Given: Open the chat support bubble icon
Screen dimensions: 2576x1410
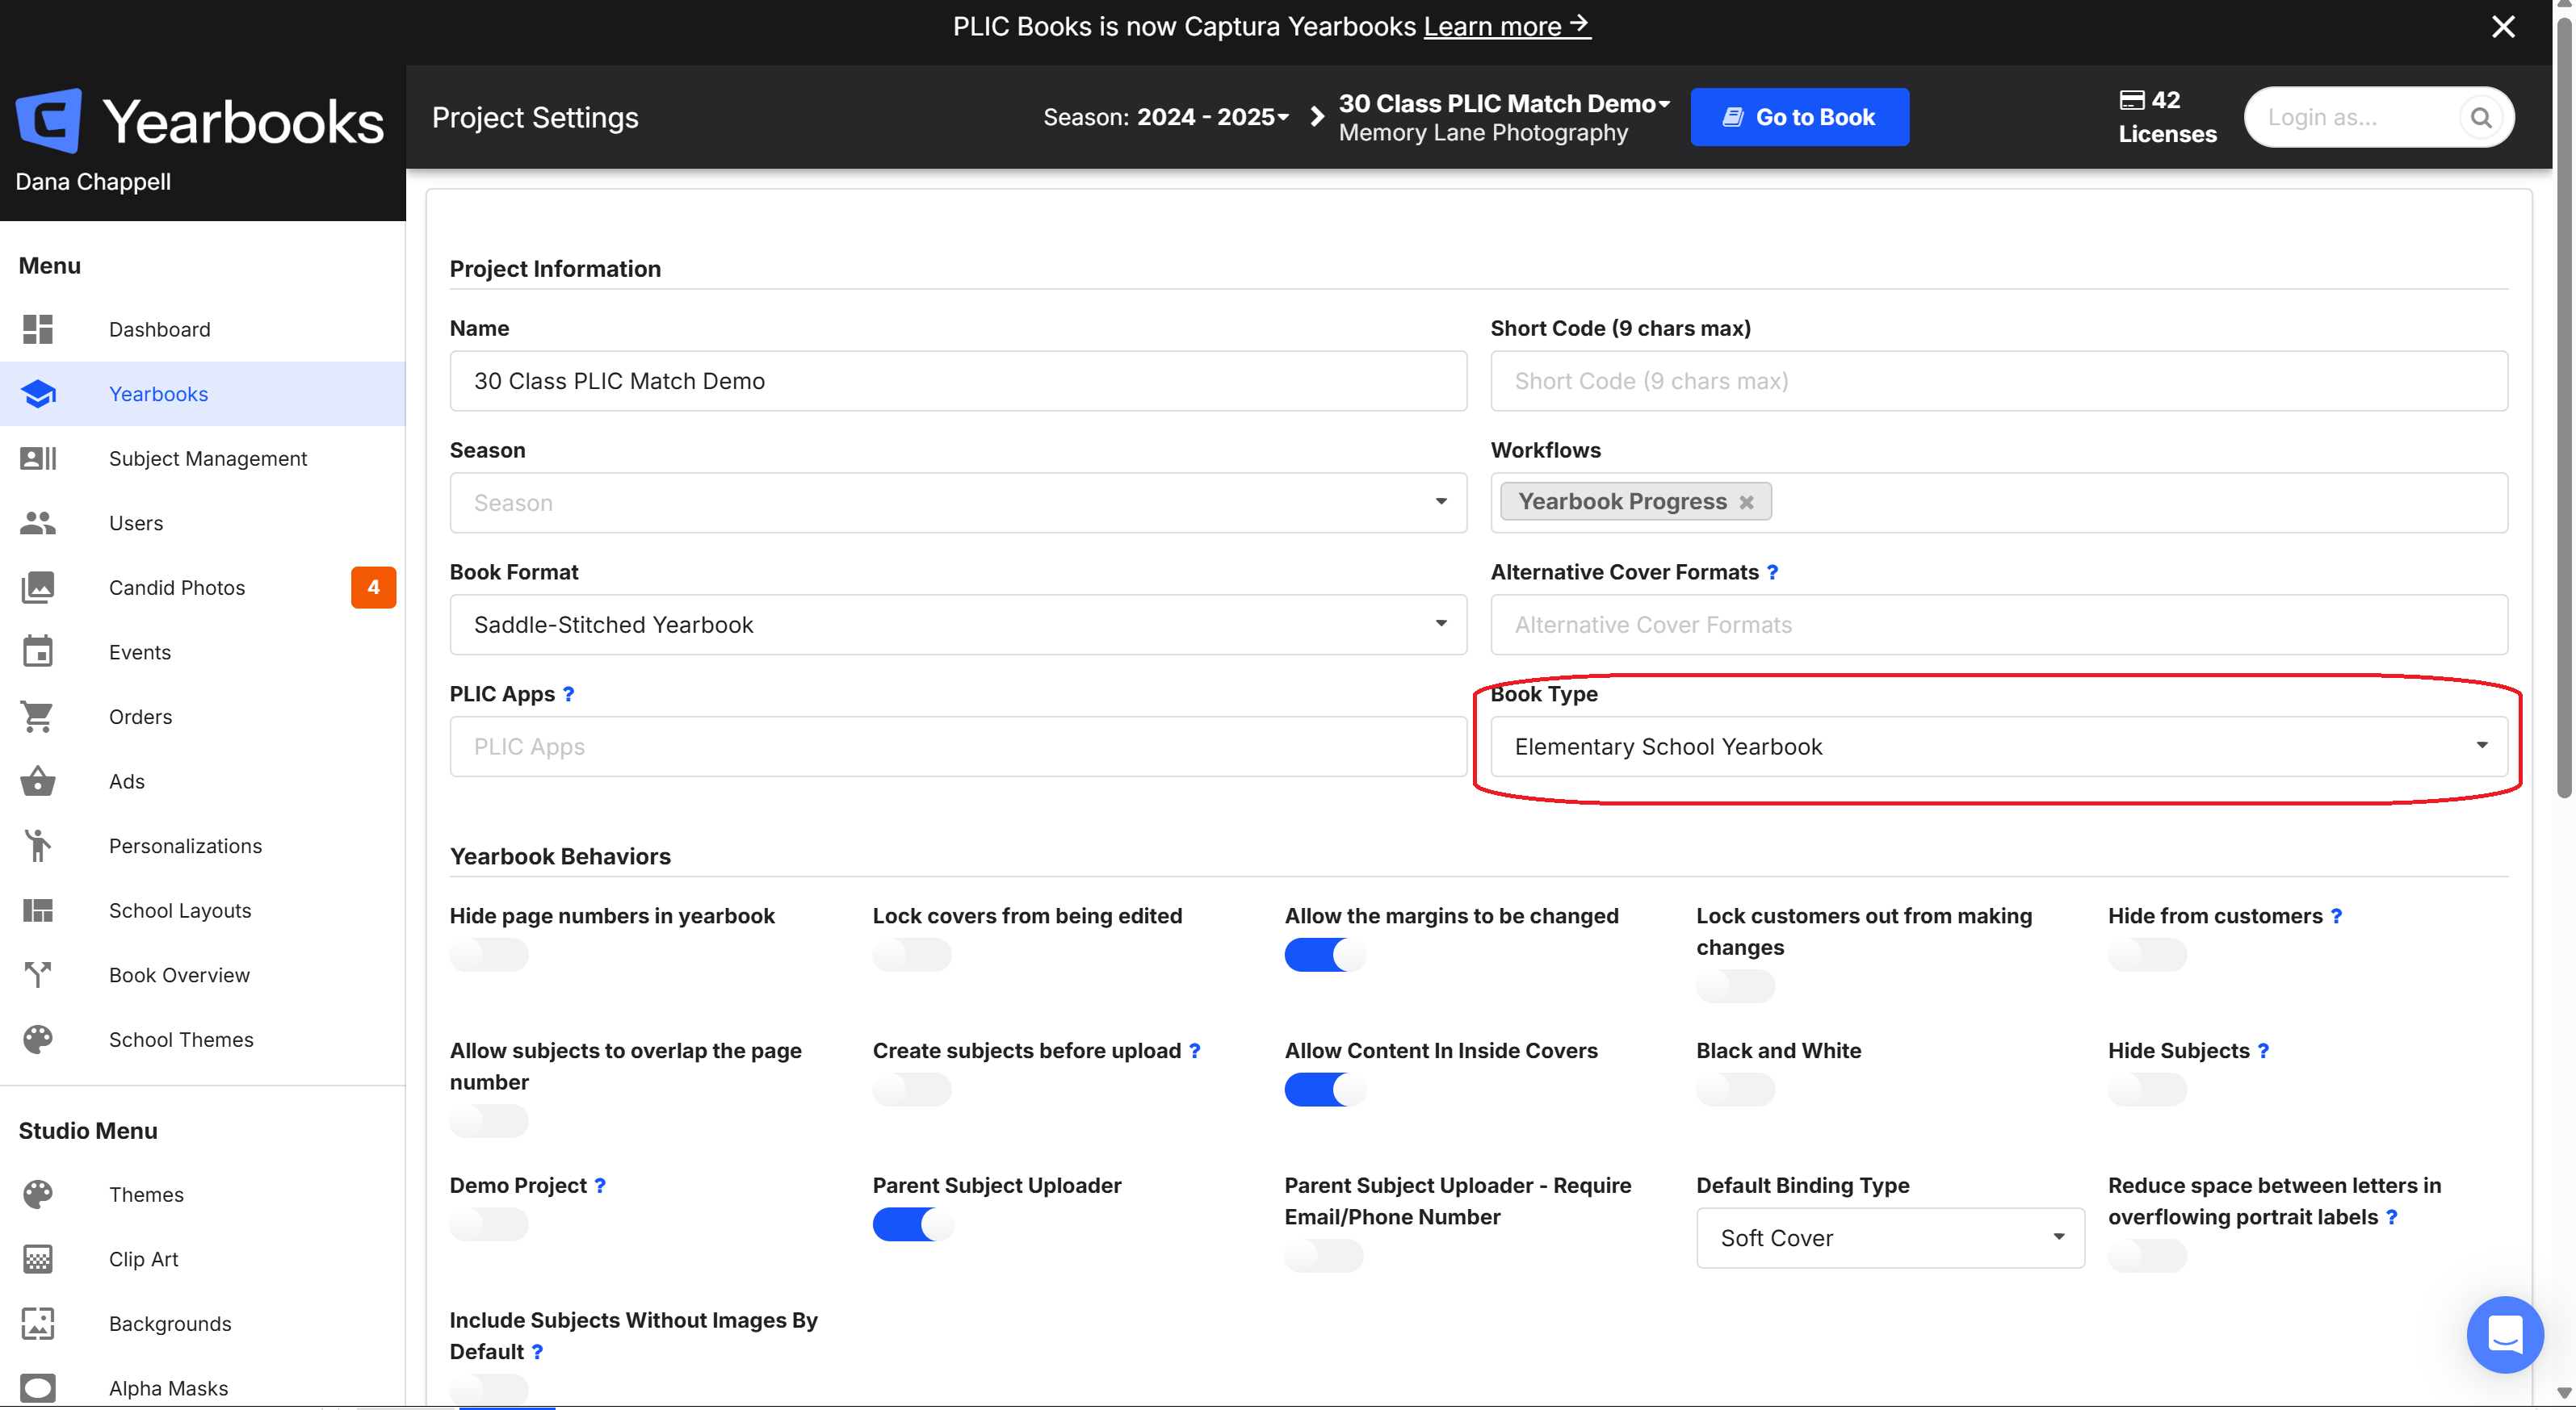Looking at the screenshot, I should [2505, 1334].
